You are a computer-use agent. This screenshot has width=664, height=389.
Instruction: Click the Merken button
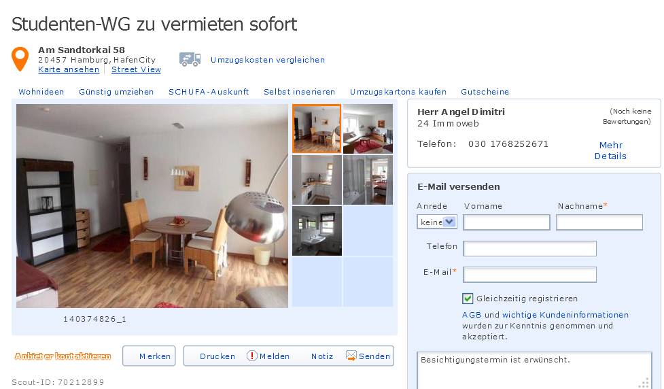(x=149, y=356)
